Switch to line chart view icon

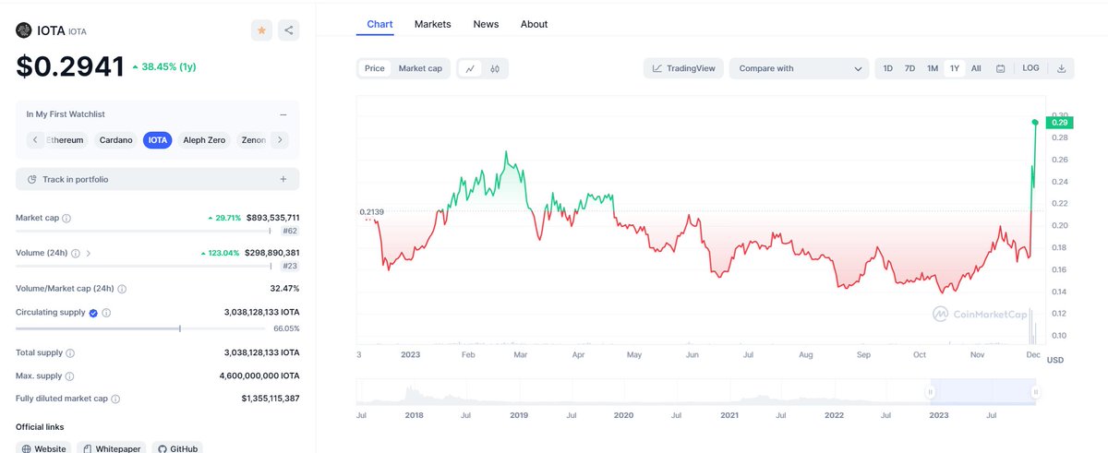[x=470, y=68]
